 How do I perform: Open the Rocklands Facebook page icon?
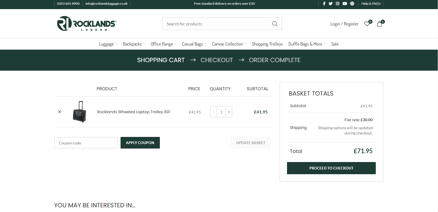coord(324,4)
